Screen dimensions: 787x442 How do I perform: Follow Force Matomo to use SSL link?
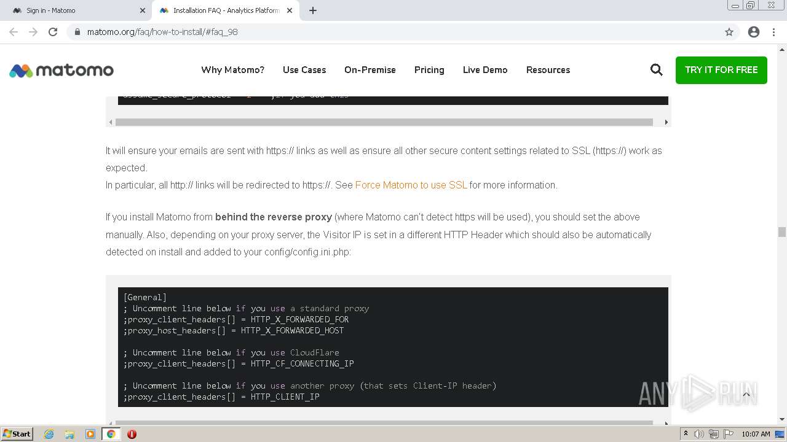pos(411,185)
